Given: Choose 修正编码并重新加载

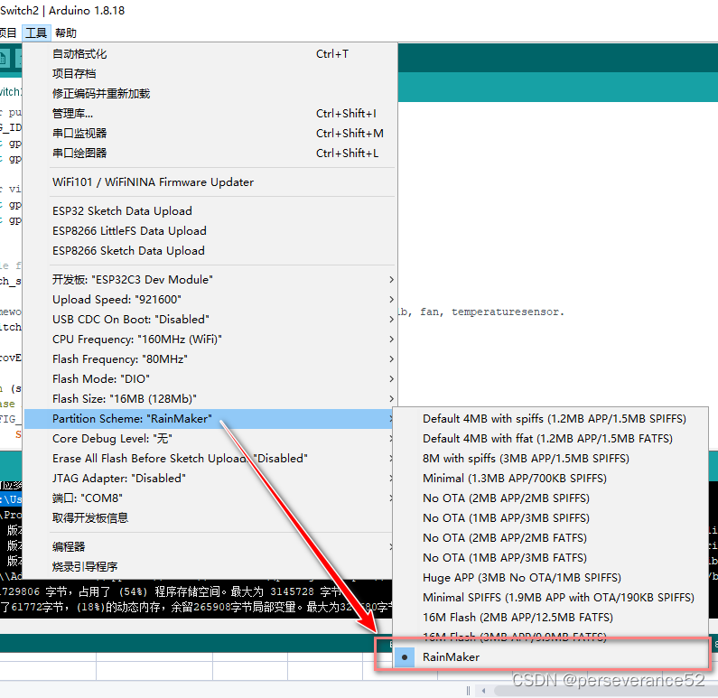Looking at the screenshot, I should point(210,94).
